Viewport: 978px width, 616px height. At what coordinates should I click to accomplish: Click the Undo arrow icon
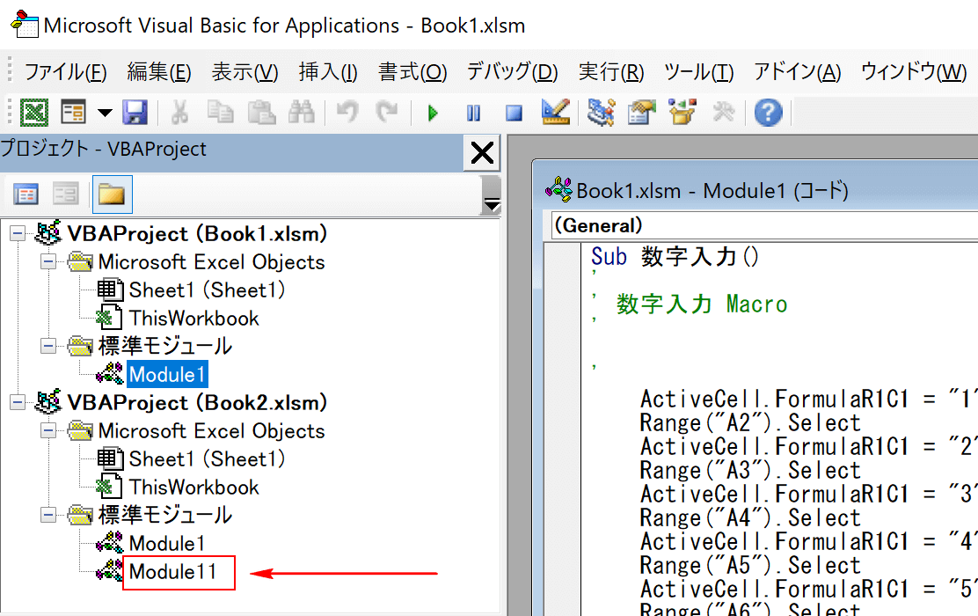tap(347, 113)
